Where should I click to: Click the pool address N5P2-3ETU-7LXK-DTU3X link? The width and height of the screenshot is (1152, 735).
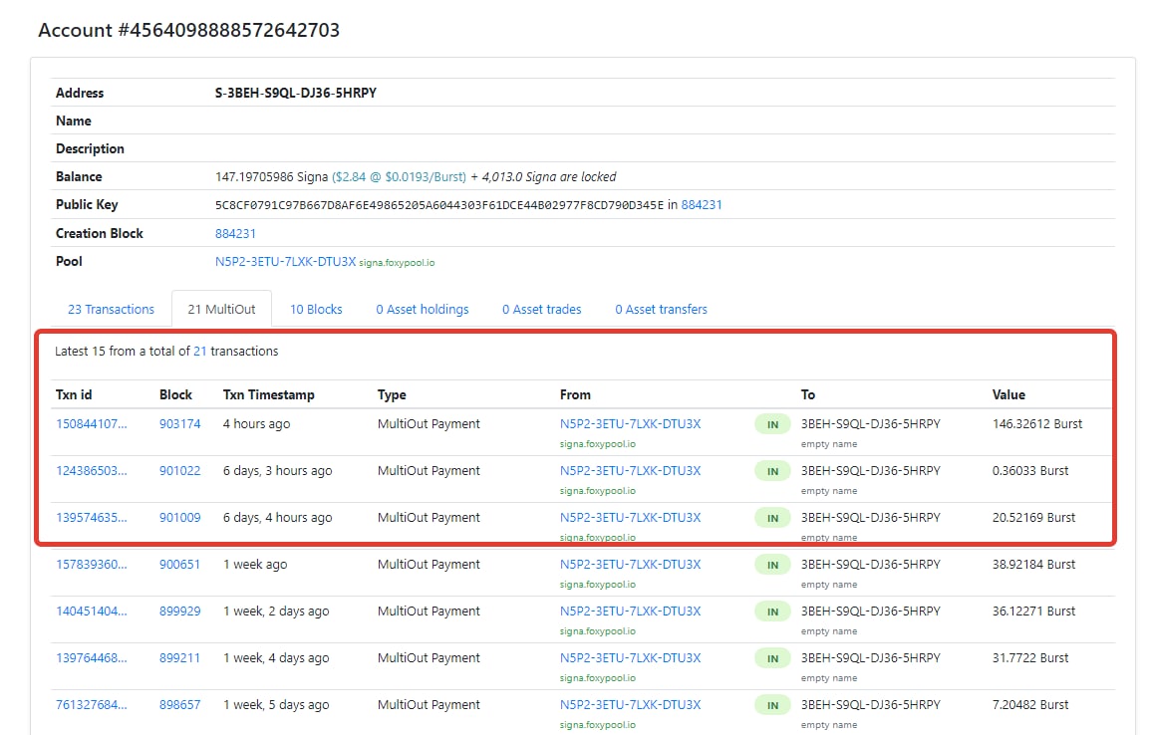tap(285, 261)
